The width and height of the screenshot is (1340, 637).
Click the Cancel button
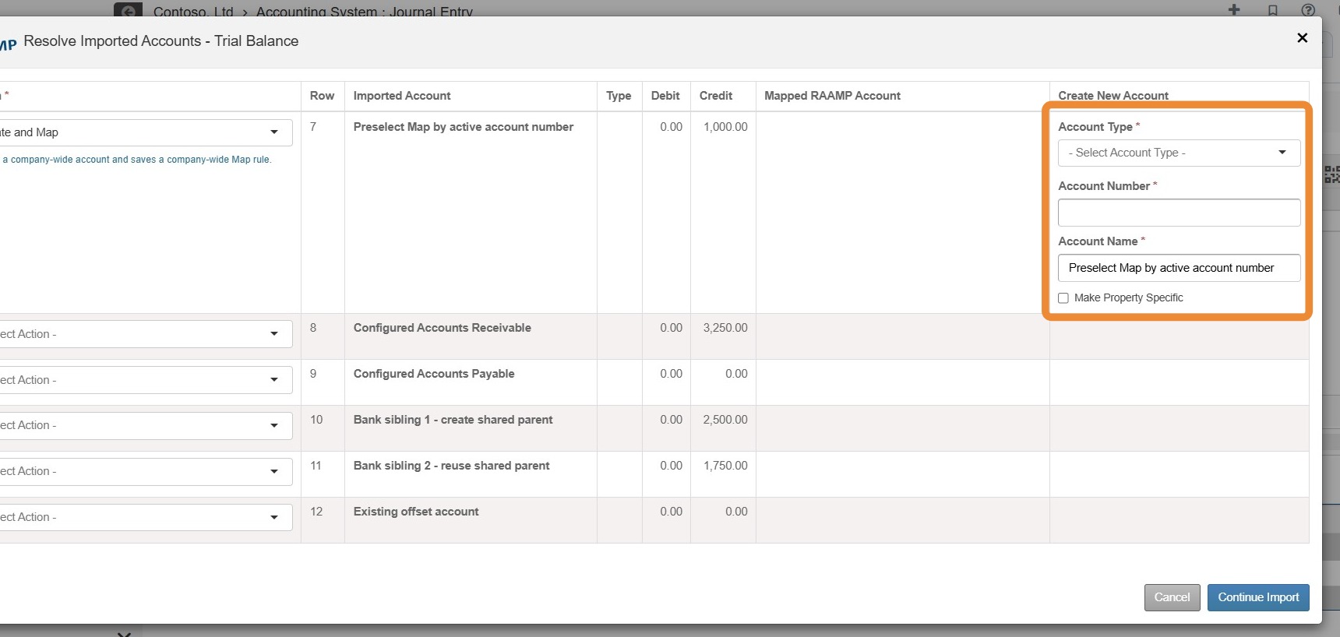(1172, 597)
